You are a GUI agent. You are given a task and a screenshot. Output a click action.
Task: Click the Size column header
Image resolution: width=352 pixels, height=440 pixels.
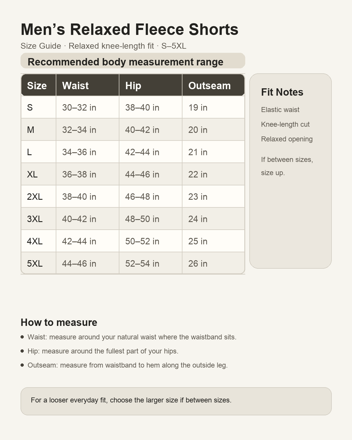click(38, 85)
